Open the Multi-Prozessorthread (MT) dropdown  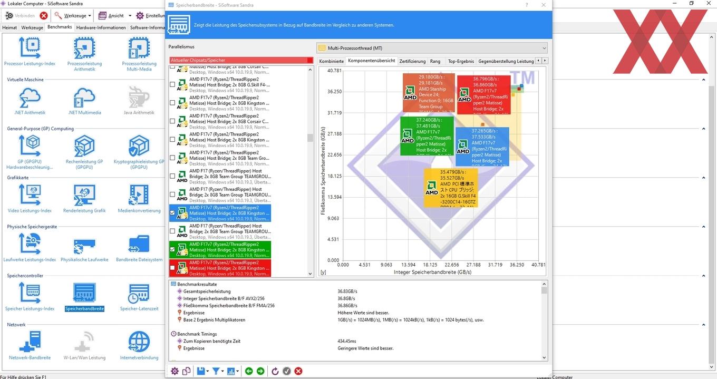[432, 48]
